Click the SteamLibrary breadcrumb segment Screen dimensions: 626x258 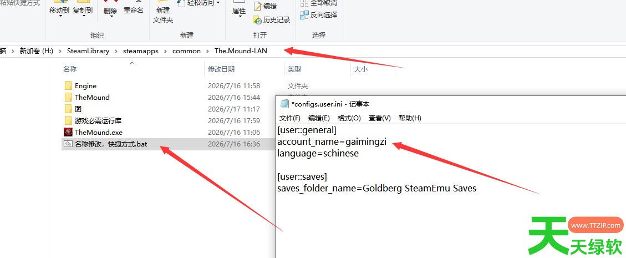(x=88, y=51)
